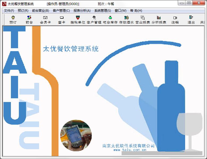The image size is (207, 159).
Task: Open the 帮 助(H) menu
Action: point(136,11)
